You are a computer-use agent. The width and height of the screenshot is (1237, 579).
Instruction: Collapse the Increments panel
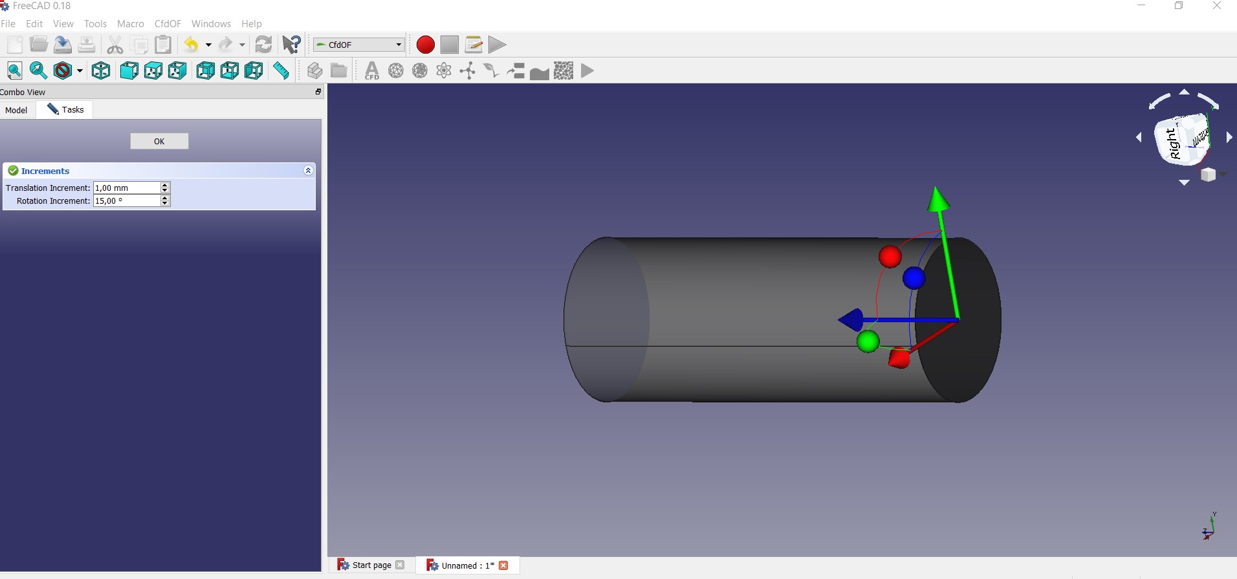click(x=308, y=171)
